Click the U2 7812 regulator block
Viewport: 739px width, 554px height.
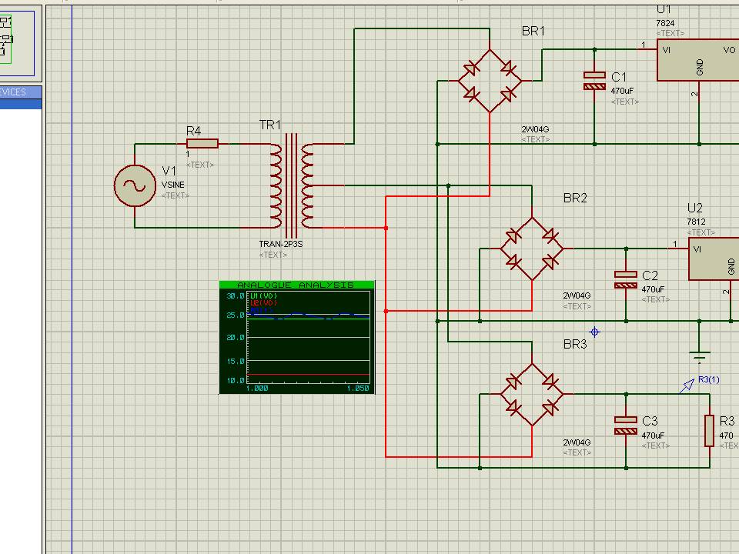(714, 259)
